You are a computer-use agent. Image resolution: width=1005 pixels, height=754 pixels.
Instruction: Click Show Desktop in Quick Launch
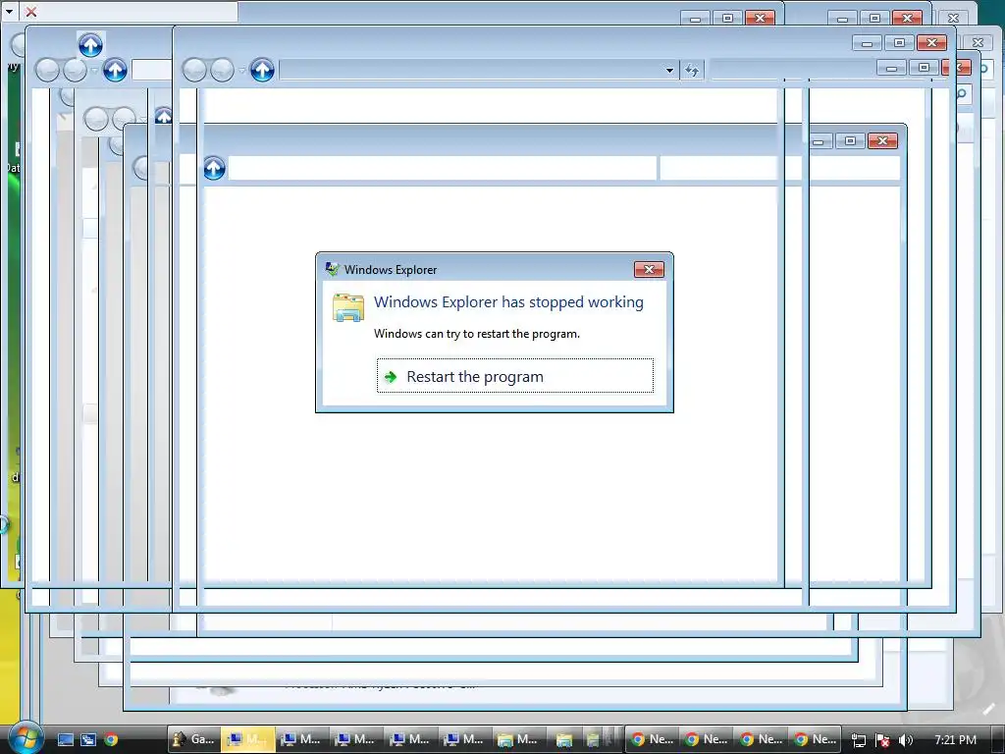(x=66, y=739)
